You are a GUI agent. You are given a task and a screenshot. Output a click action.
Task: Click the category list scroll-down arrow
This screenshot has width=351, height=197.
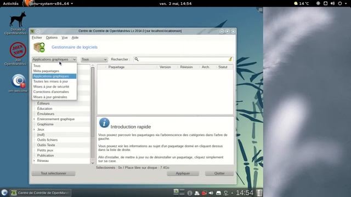(x=93, y=163)
